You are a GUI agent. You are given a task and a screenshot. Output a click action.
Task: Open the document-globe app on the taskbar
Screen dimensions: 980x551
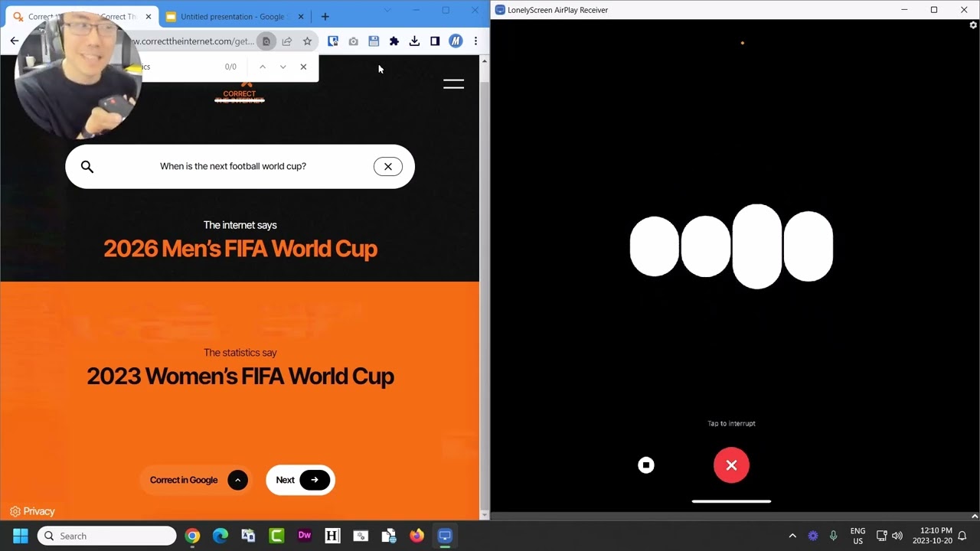pyautogui.click(x=389, y=536)
